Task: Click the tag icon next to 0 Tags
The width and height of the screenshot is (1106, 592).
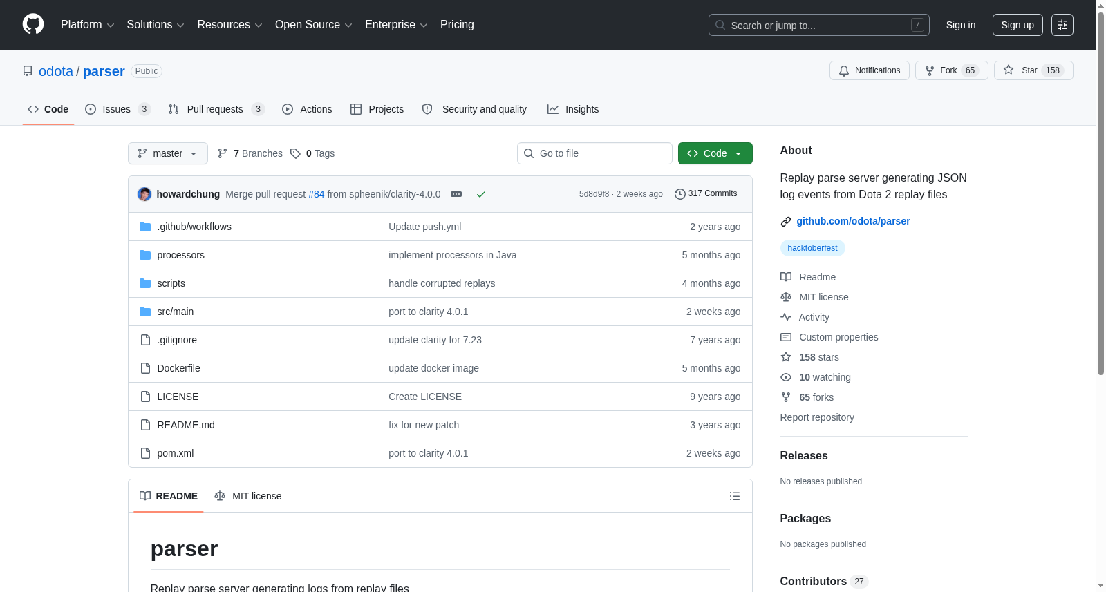Action: coord(295,153)
